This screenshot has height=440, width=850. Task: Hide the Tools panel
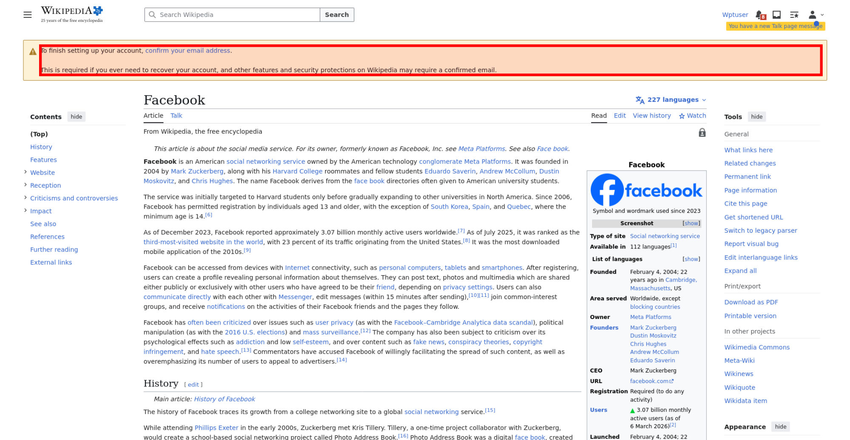point(756,117)
